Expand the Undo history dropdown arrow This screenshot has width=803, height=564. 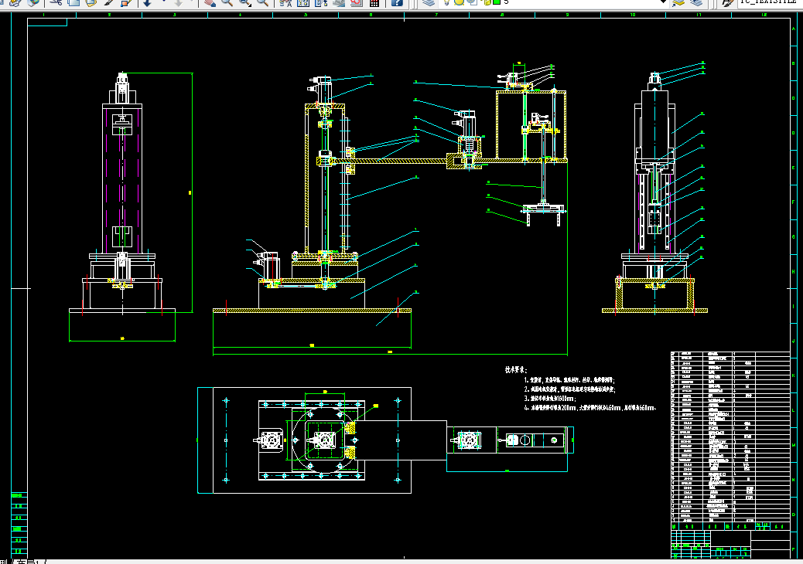(x=164, y=2)
